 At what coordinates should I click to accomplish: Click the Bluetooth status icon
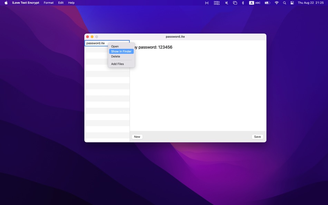coord(243,2)
